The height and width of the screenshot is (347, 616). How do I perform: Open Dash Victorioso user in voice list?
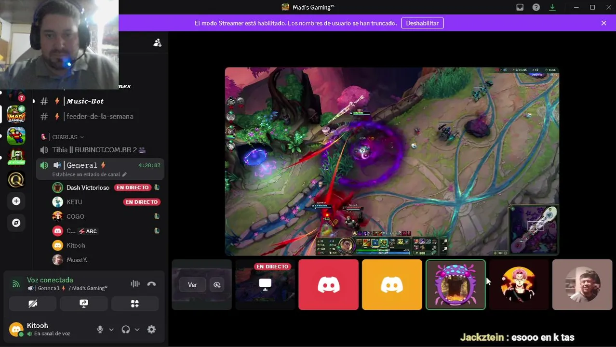point(88,187)
